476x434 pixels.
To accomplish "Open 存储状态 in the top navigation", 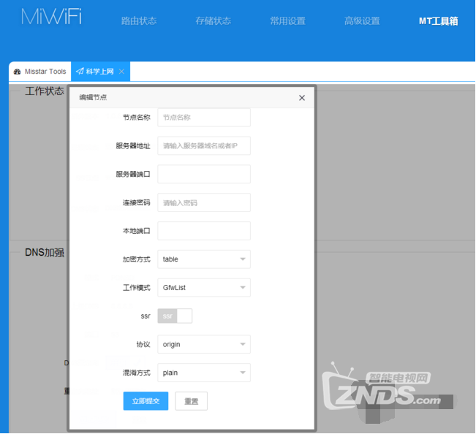I will click(x=214, y=21).
